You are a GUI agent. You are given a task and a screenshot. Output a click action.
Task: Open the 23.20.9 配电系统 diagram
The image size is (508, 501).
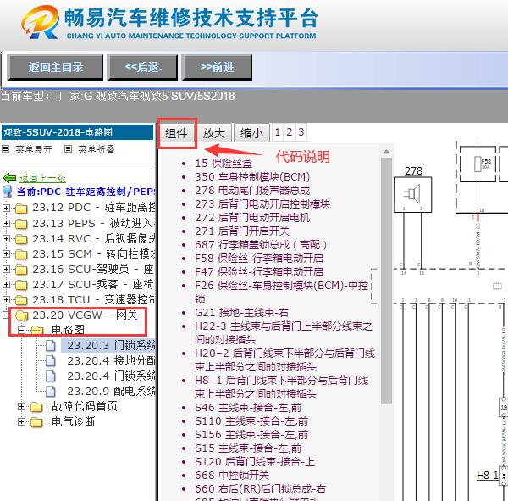tap(111, 392)
